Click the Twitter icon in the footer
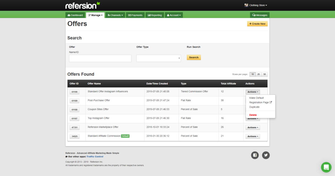Viewport: 335px width, 176px height. pyautogui.click(x=265, y=155)
